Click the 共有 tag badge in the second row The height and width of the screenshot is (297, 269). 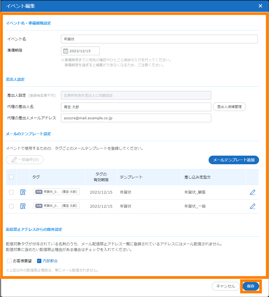pos(39,206)
